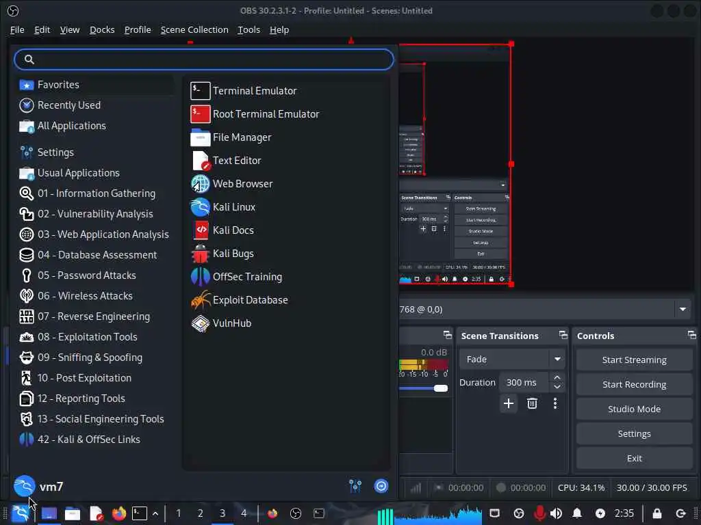Open Kali Linux website link
Screen dimensions: 701x525
click(x=223, y=206)
